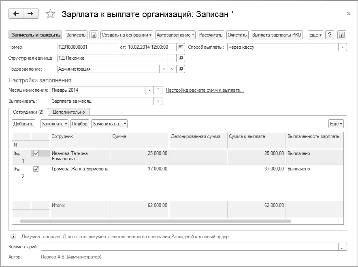Screen dimensions: 358x267
Task: Go forward with the right arrow button
Action: [31, 14]
